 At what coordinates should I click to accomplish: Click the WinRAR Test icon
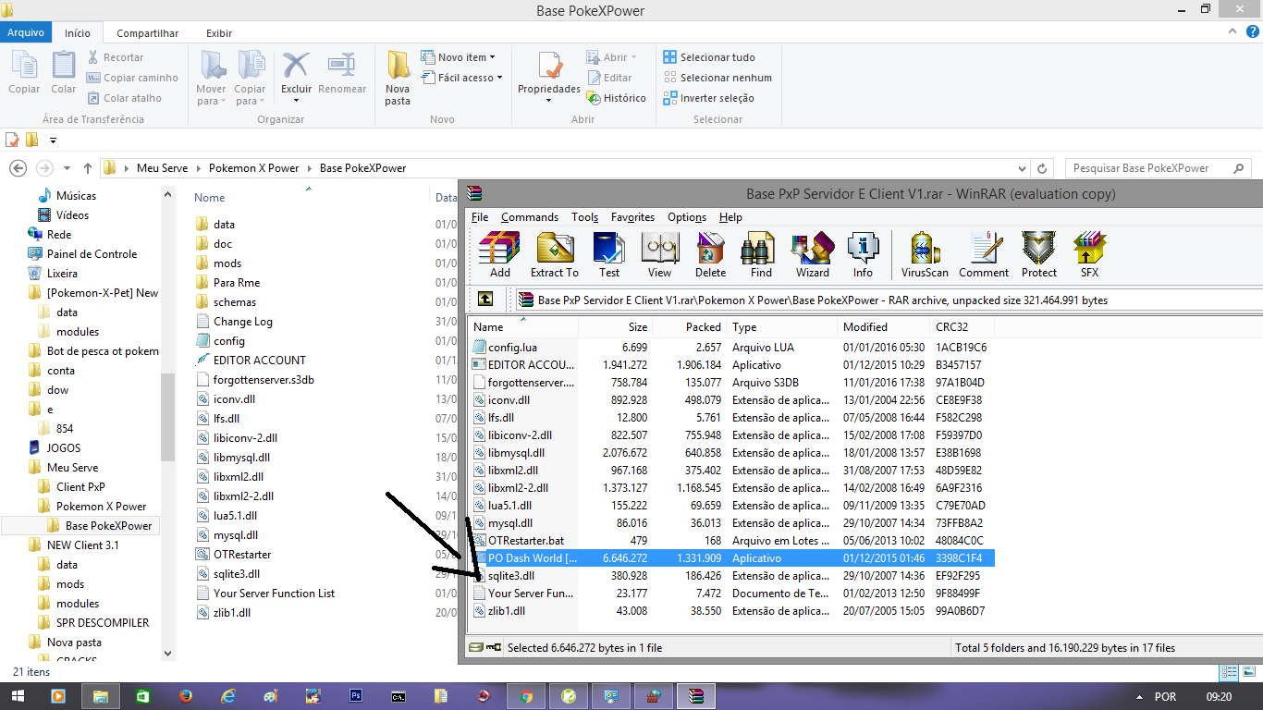[x=608, y=254]
